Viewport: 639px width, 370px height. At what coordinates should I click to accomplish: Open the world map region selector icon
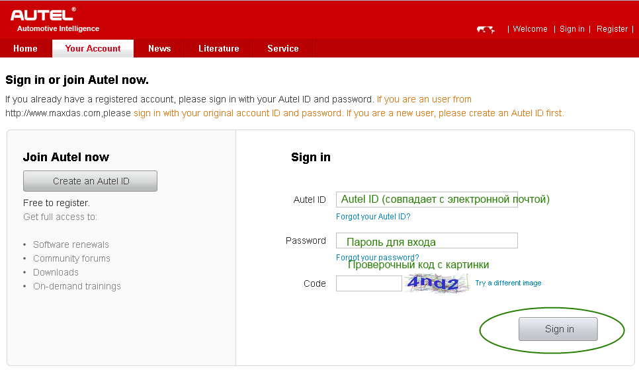point(486,29)
